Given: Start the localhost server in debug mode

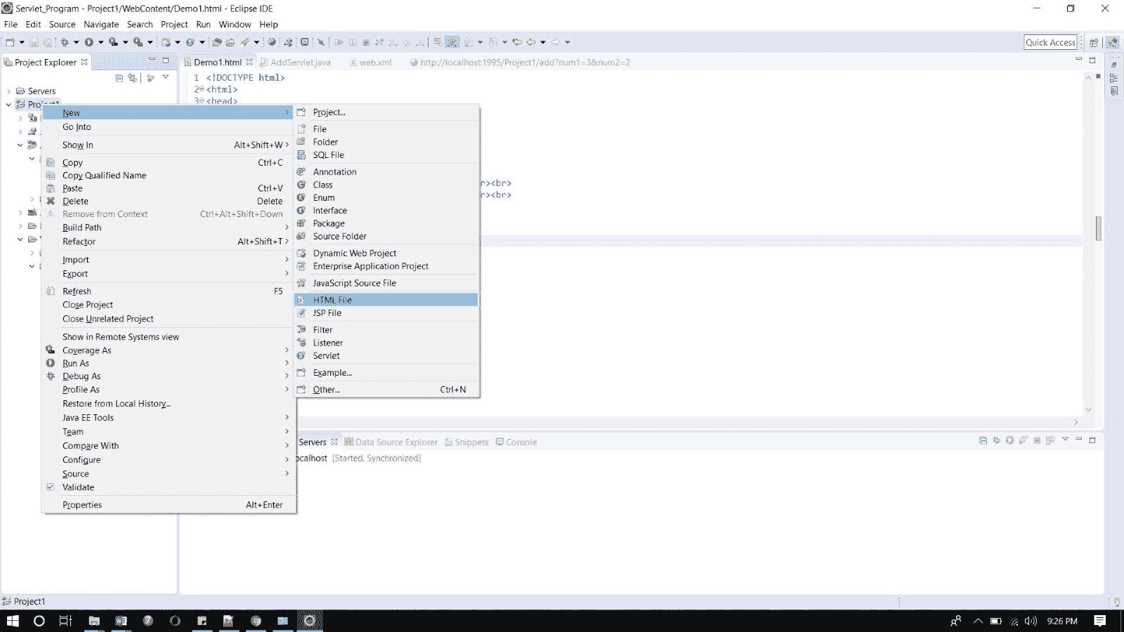Looking at the screenshot, I should (x=996, y=441).
